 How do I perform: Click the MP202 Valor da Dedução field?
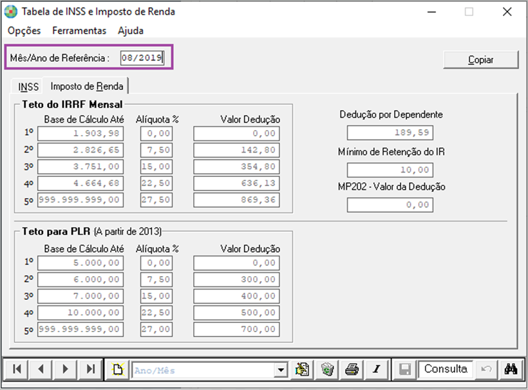click(x=390, y=205)
